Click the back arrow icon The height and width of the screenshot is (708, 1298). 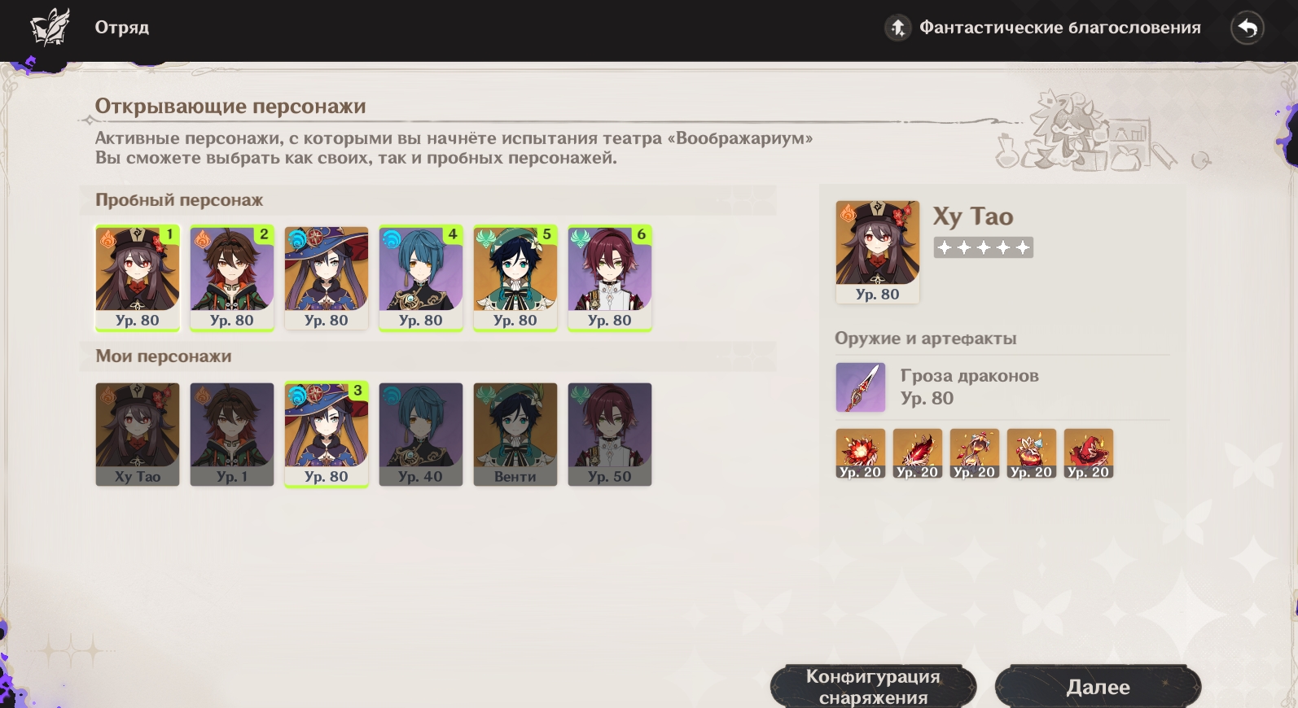point(1247,28)
